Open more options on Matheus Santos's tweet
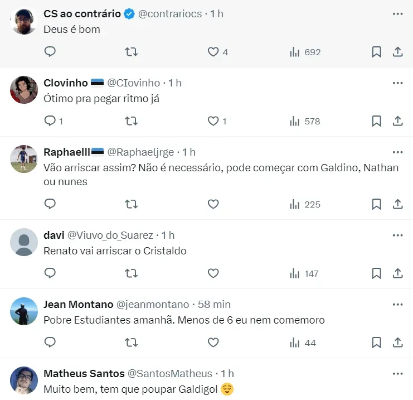The width and height of the screenshot is (413, 400). (x=397, y=373)
